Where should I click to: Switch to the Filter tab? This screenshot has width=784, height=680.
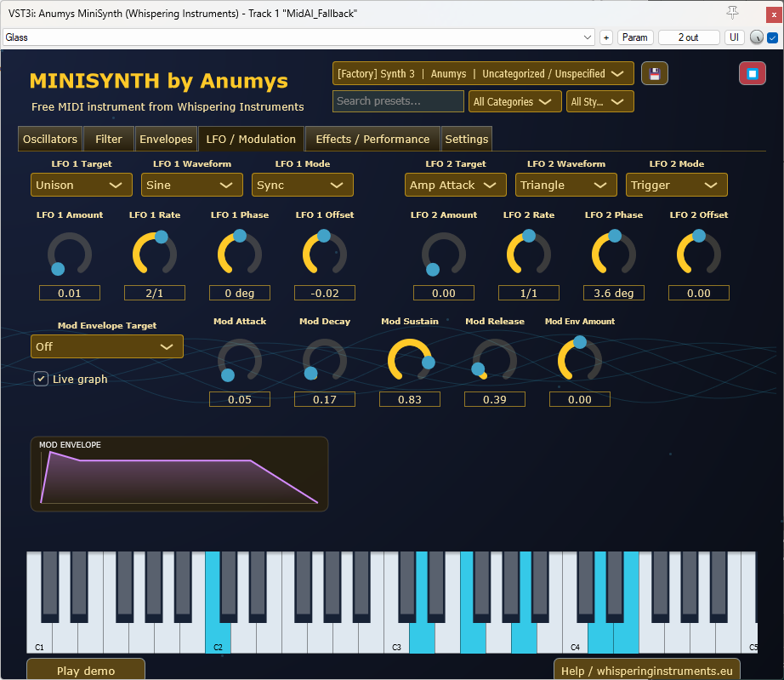(x=109, y=139)
